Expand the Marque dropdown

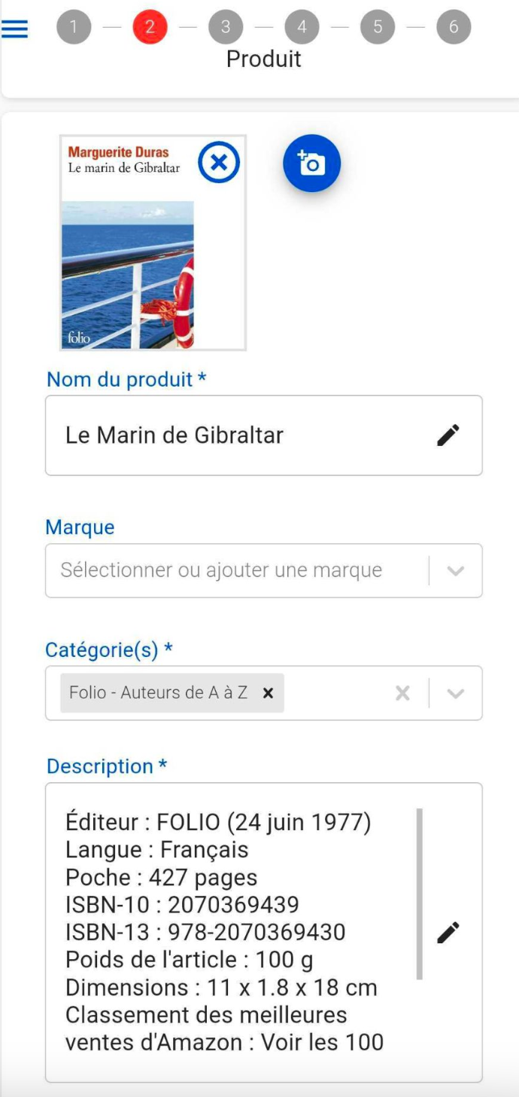(455, 570)
